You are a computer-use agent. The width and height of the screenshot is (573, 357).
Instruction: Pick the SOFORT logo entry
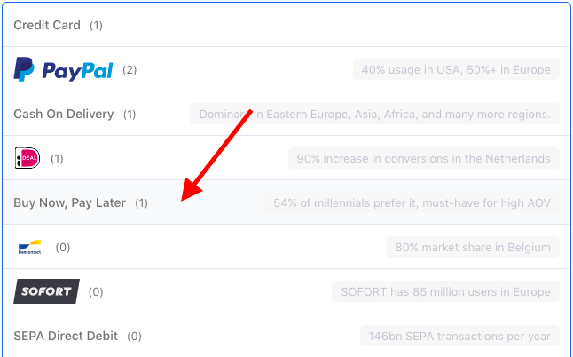[x=46, y=291]
